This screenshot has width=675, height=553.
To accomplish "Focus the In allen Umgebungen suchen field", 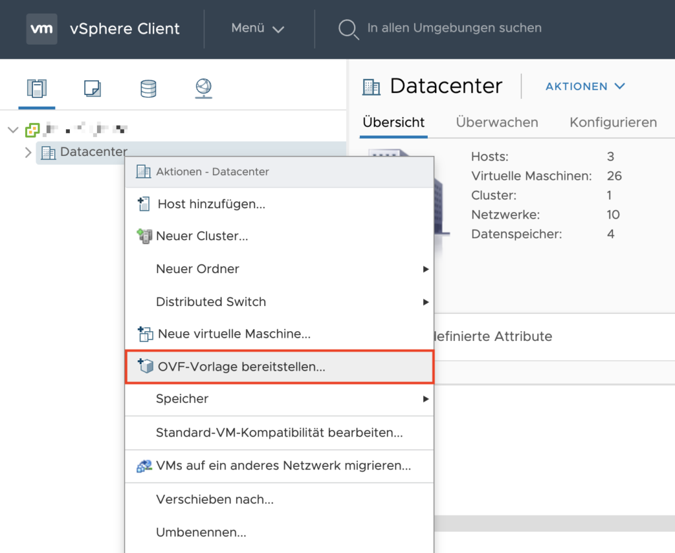I will pos(454,28).
